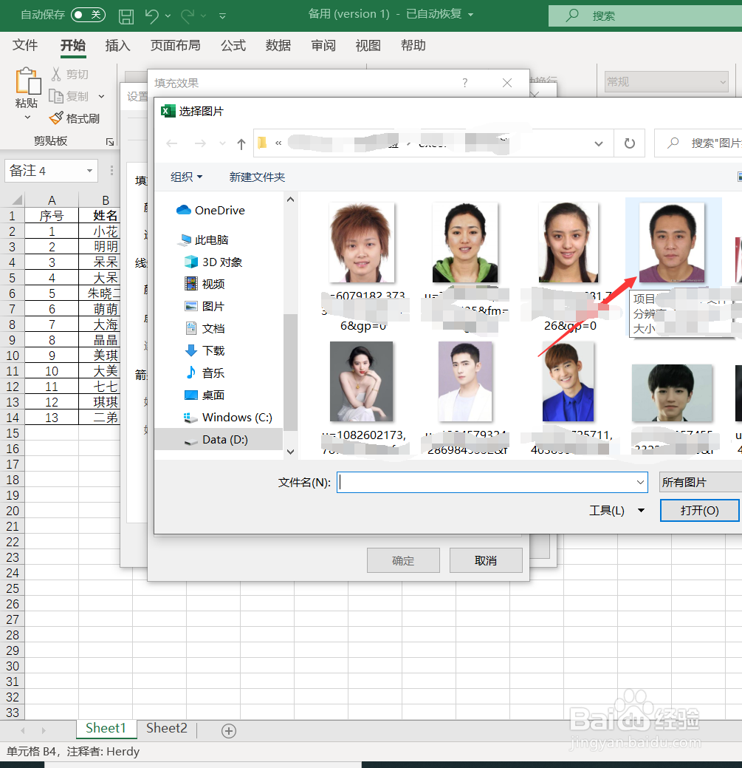
Task: Click 取消 in 填充效果 dialog
Action: (486, 560)
